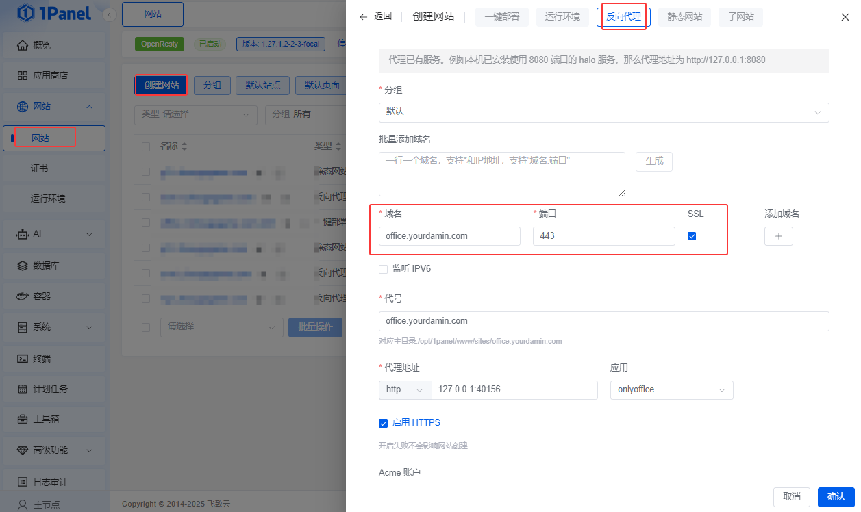Click the 取消 cancel button
The width and height of the screenshot is (861, 512).
click(792, 496)
